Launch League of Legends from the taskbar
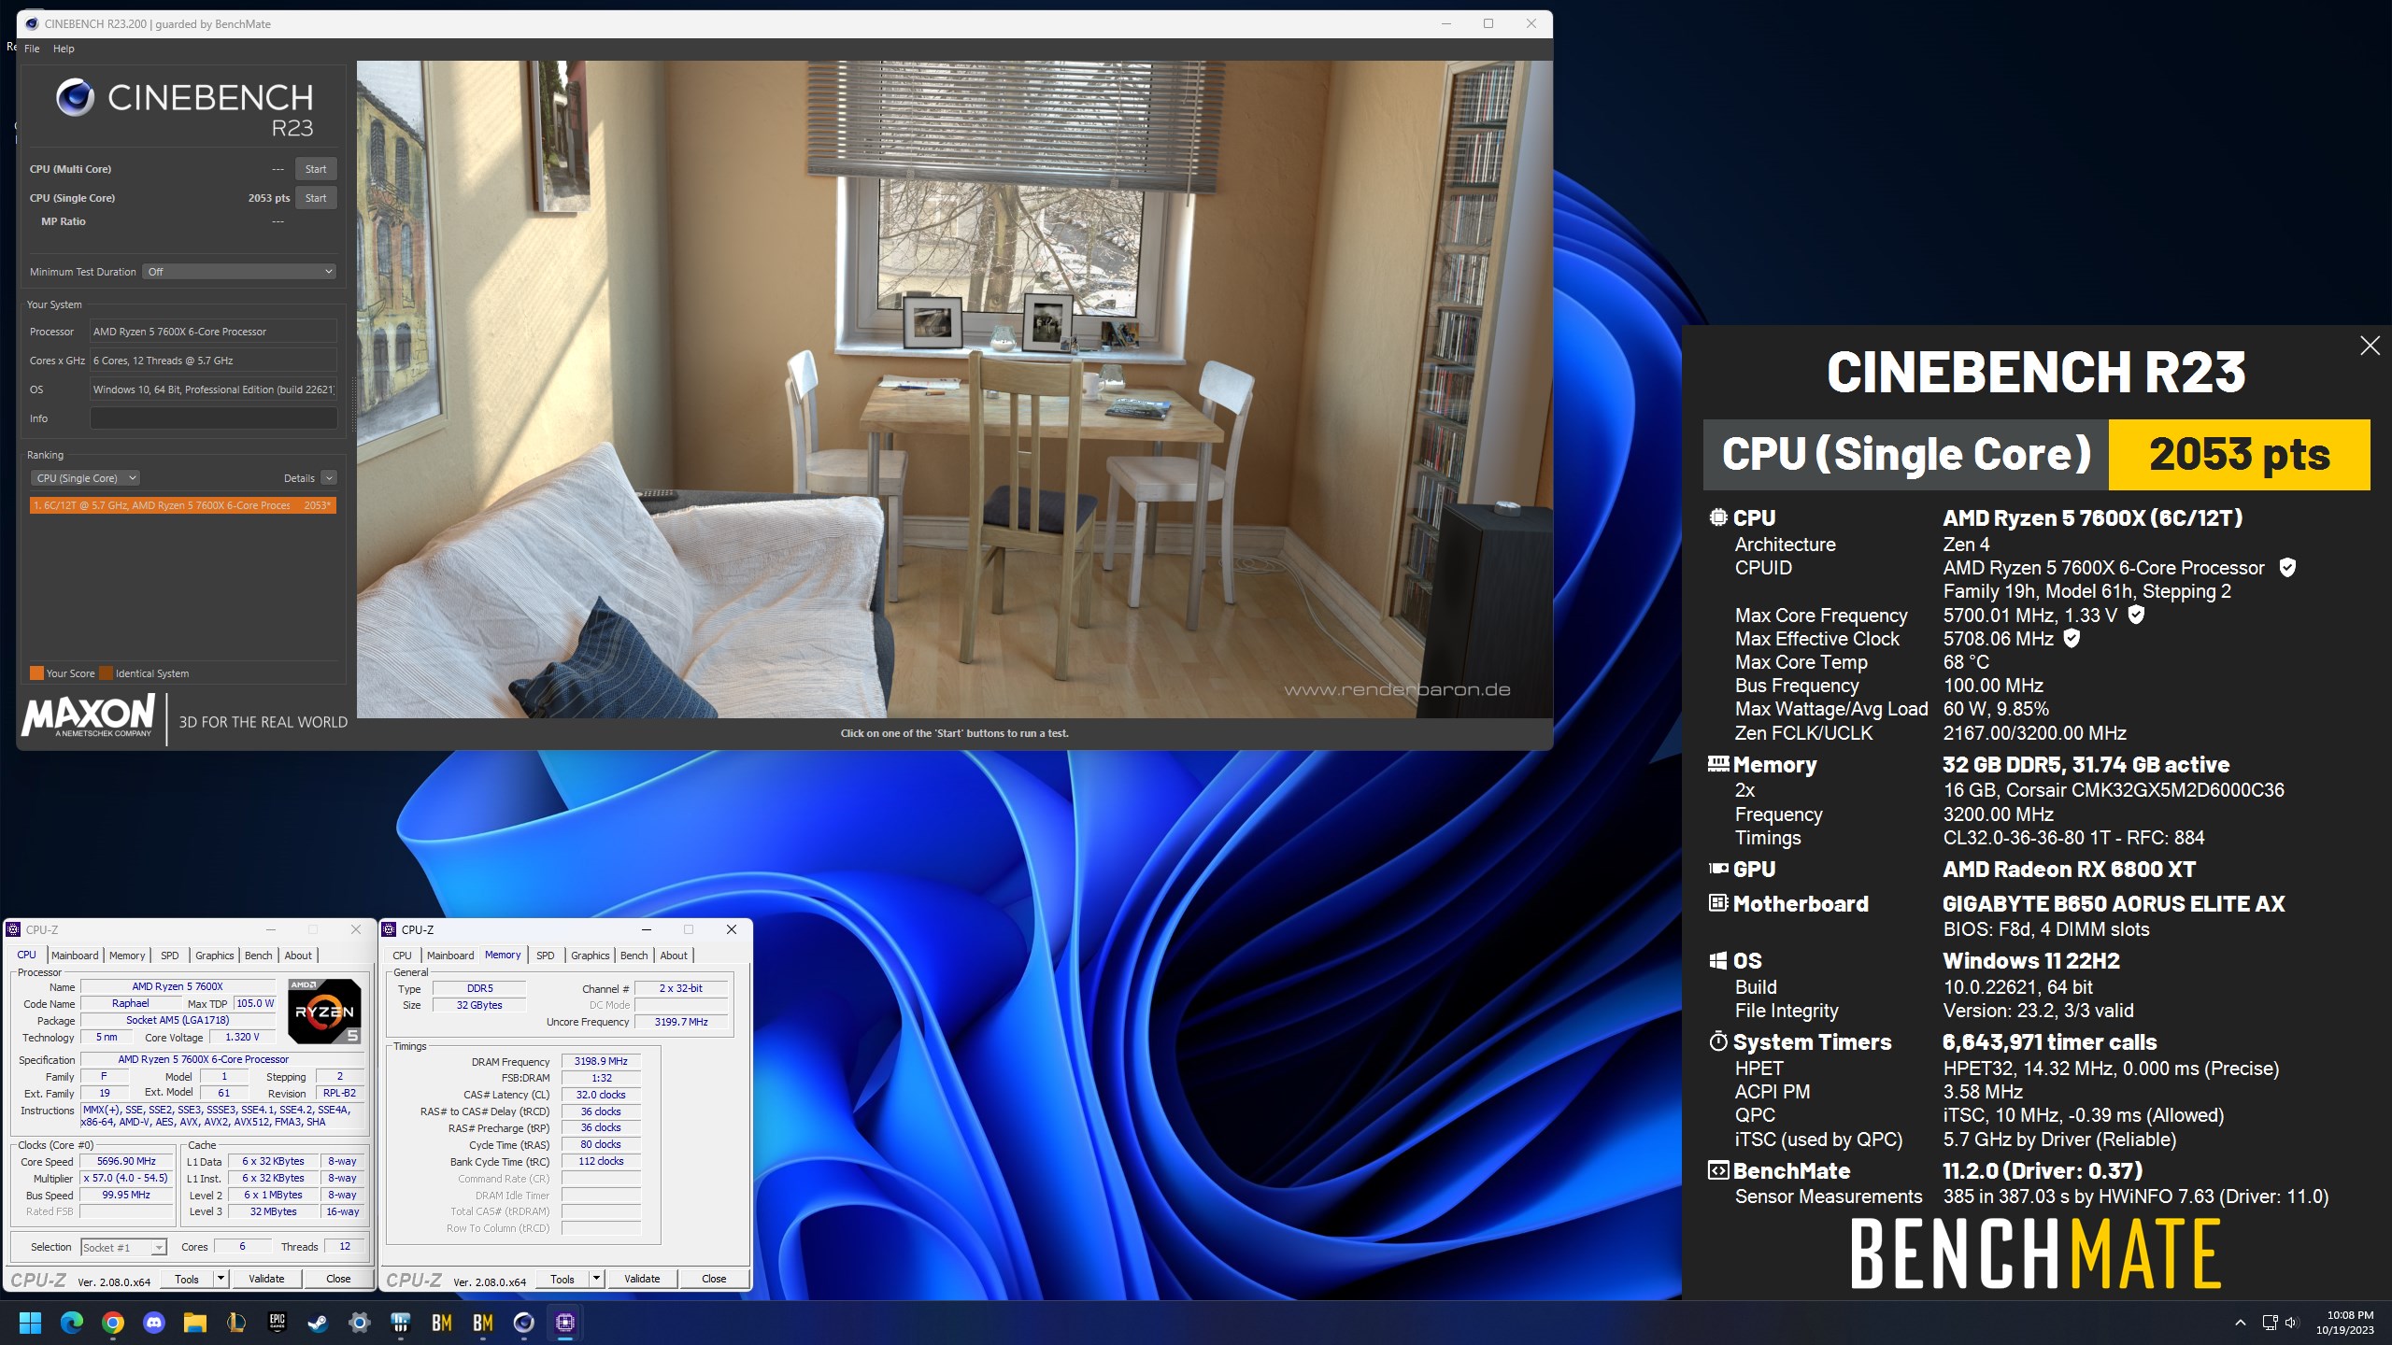This screenshot has width=2392, height=1345. pos(235,1323)
